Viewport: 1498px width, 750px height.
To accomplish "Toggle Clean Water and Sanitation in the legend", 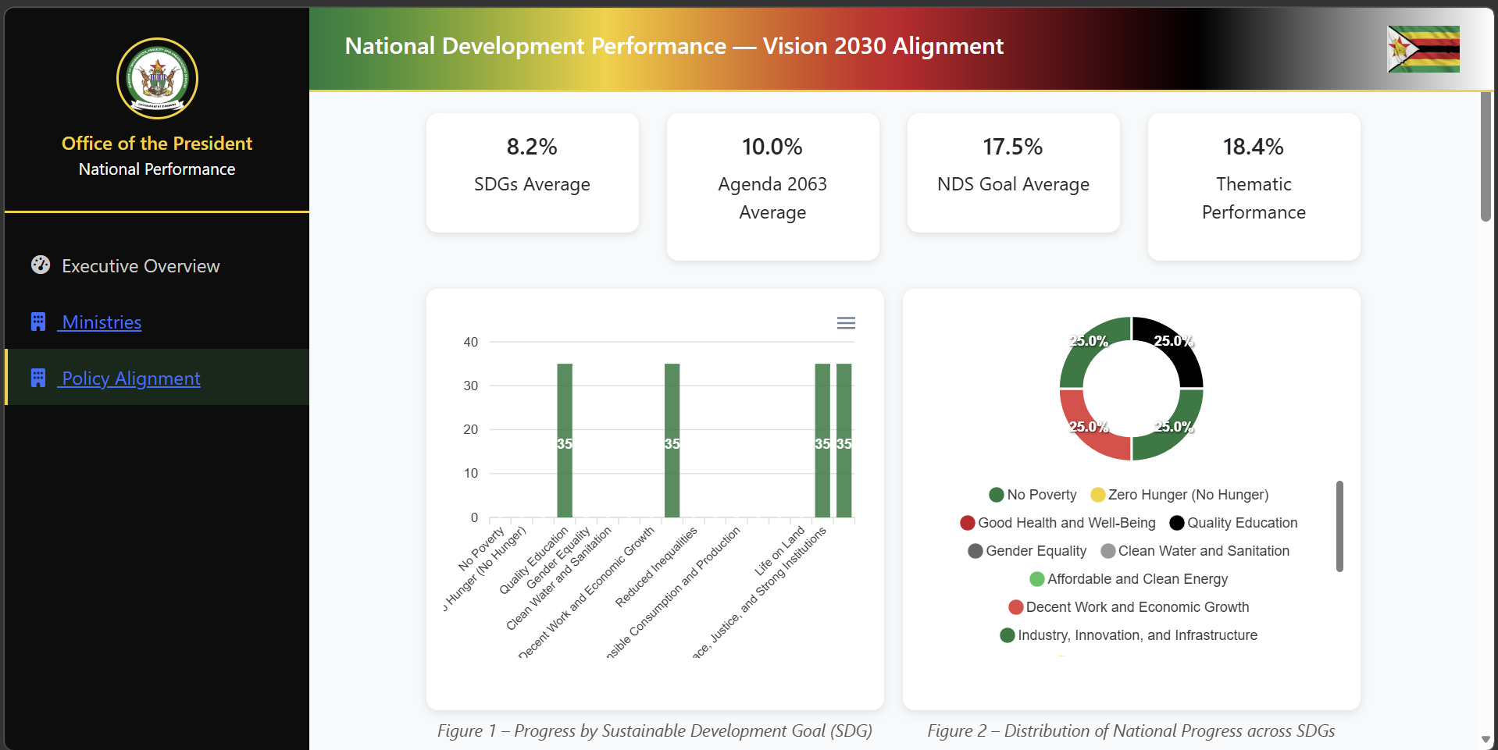I will tap(1195, 550).
